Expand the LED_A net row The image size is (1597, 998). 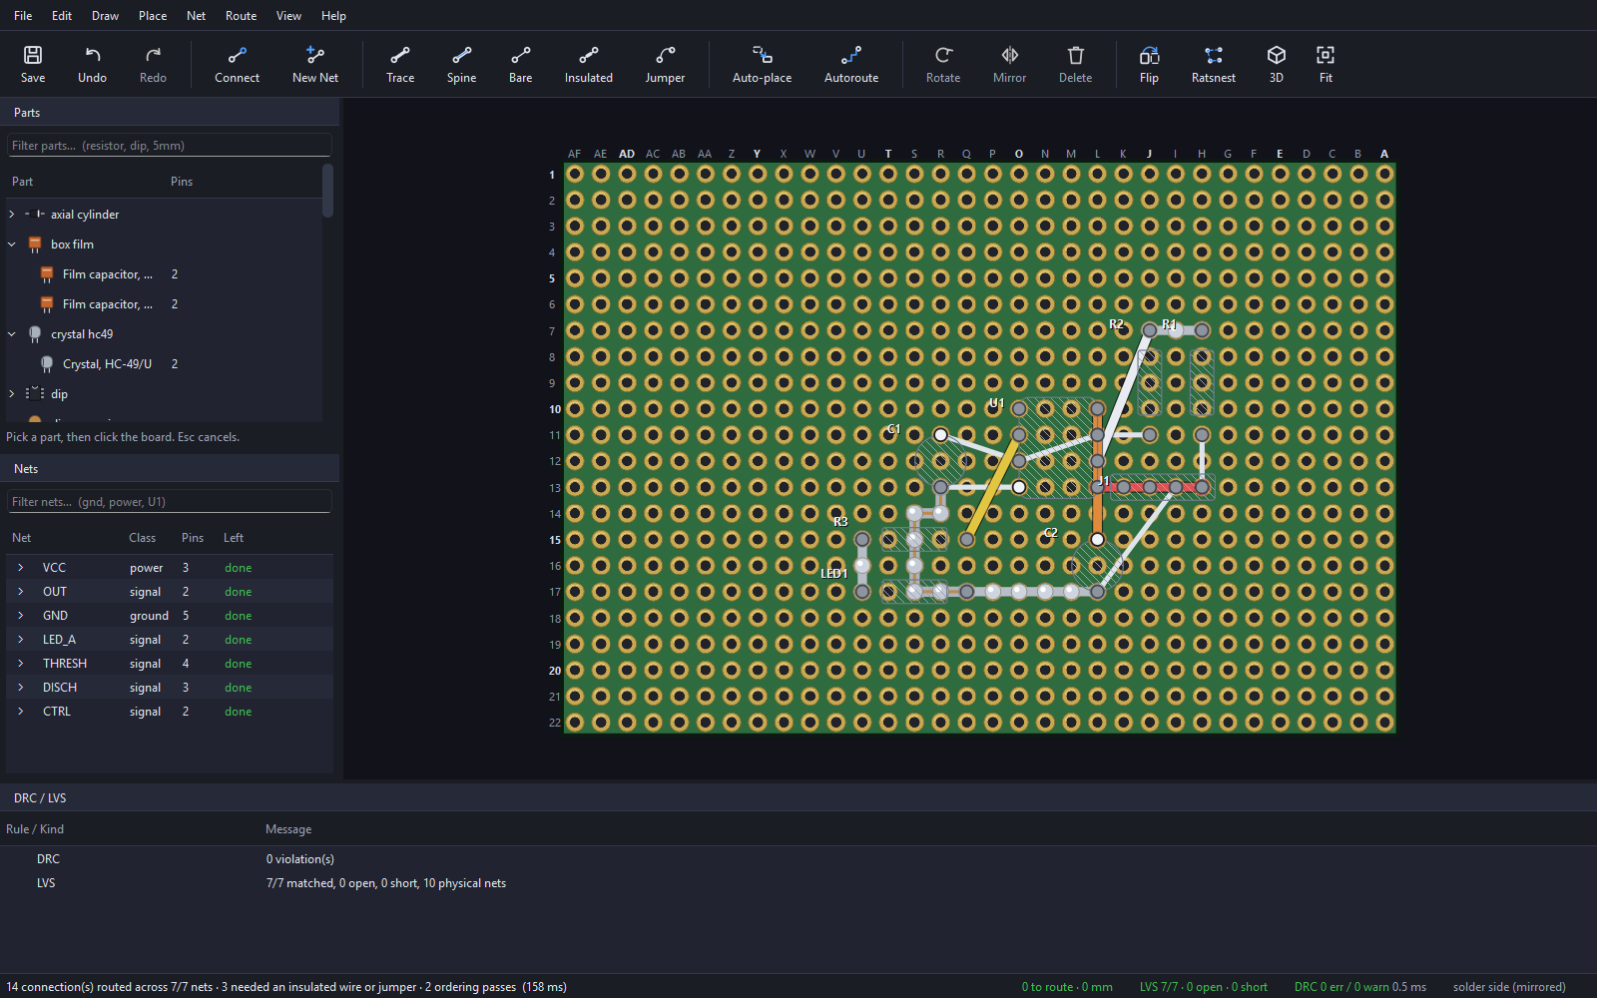20,640
